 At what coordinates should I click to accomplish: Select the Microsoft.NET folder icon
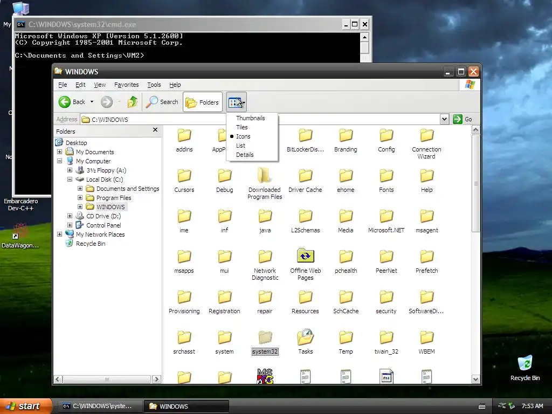click(x=386, y=217)
